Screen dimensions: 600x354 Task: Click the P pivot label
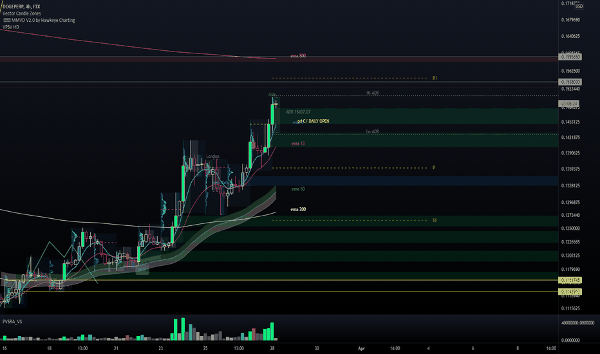(434, 168)
